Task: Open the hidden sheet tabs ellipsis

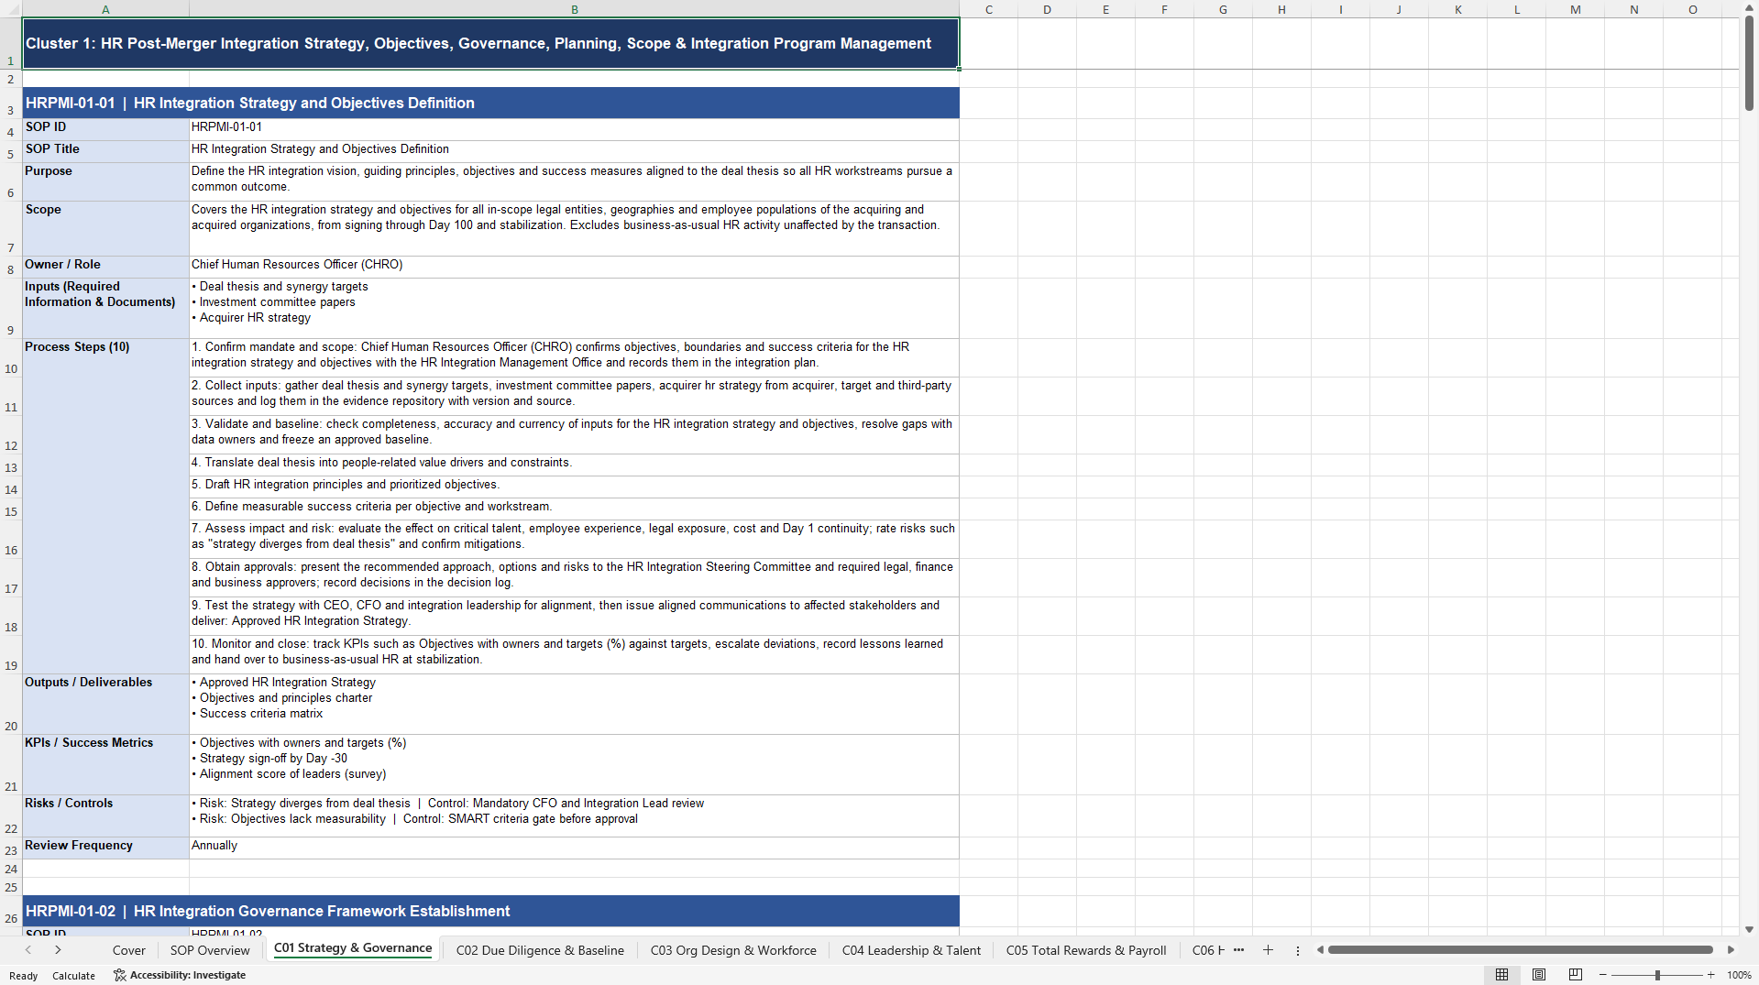Action: (1239, 950)
